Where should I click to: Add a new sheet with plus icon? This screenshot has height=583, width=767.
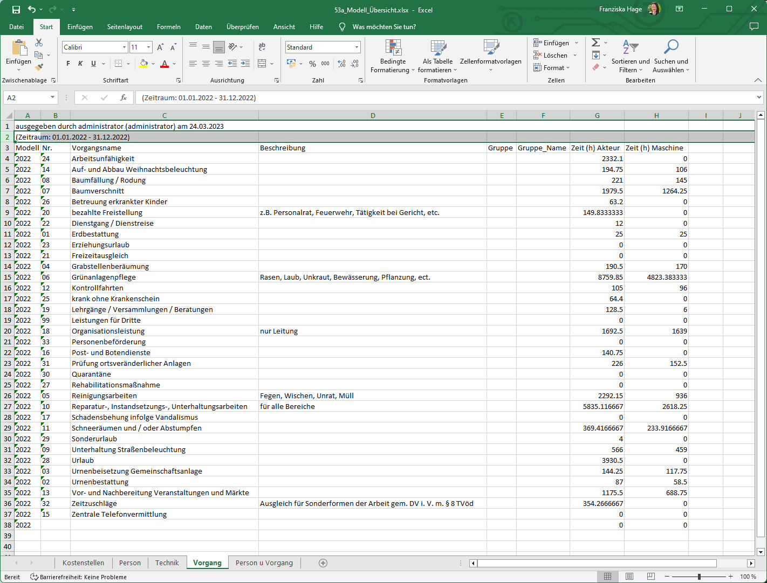[x=323, y=563]
